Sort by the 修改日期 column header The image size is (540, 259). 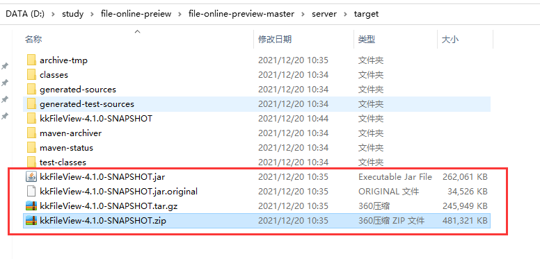pos(275,40)
